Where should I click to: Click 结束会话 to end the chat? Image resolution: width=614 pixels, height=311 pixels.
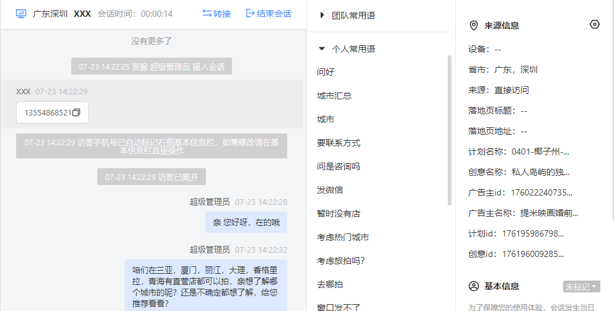click(269, 14)
